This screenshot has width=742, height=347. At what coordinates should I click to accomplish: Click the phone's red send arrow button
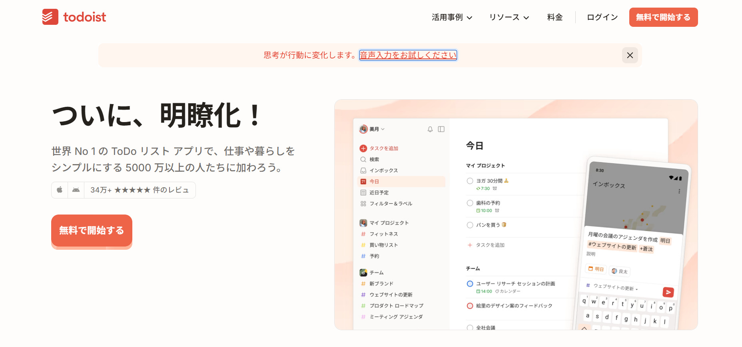point(668,292)
